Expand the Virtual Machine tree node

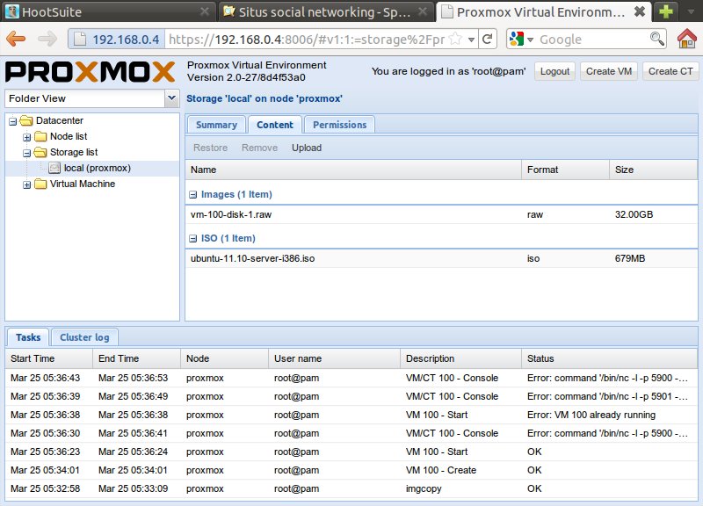point(26,184)
